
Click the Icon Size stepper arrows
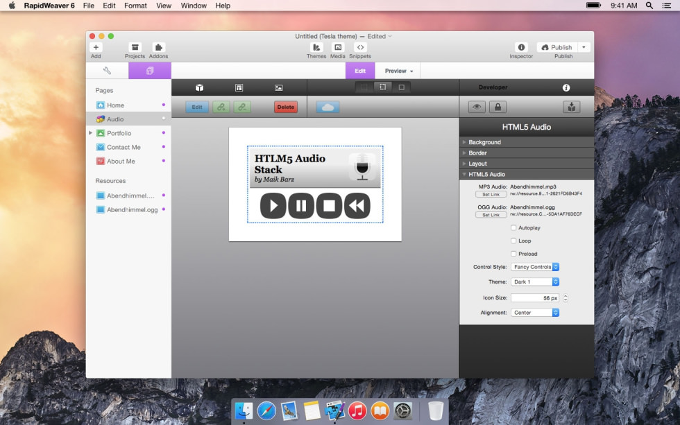[x=566, y=297]
